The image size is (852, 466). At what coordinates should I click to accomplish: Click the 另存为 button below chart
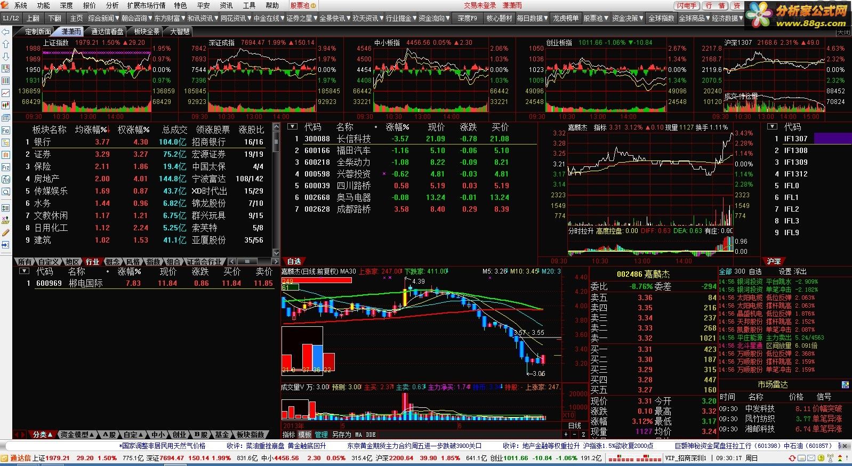coord(341,435)
